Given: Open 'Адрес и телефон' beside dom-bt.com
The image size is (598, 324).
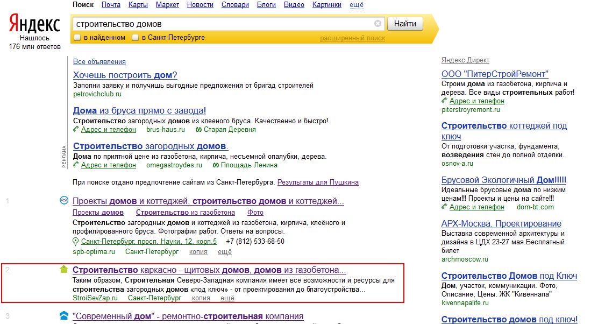Looking at the screenshot, I should 476,207.
